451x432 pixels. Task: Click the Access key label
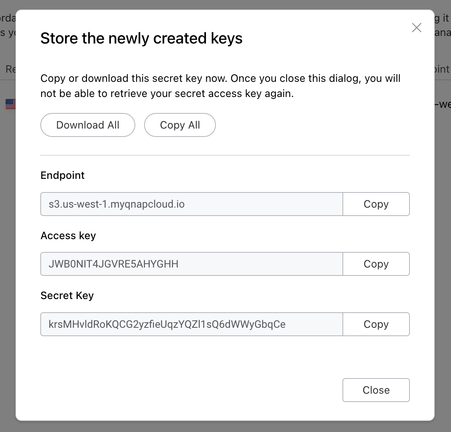tap(68, 236)
